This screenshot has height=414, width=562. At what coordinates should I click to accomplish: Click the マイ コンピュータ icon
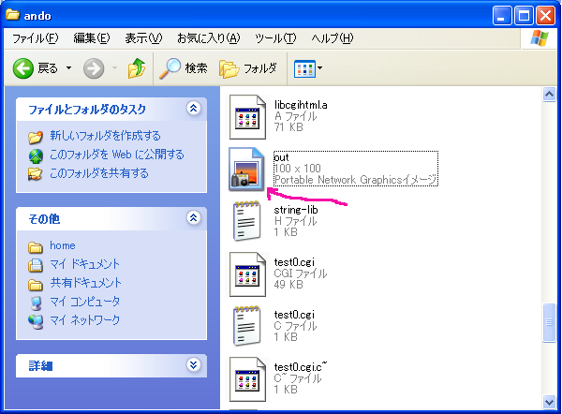tap(36, 303)
